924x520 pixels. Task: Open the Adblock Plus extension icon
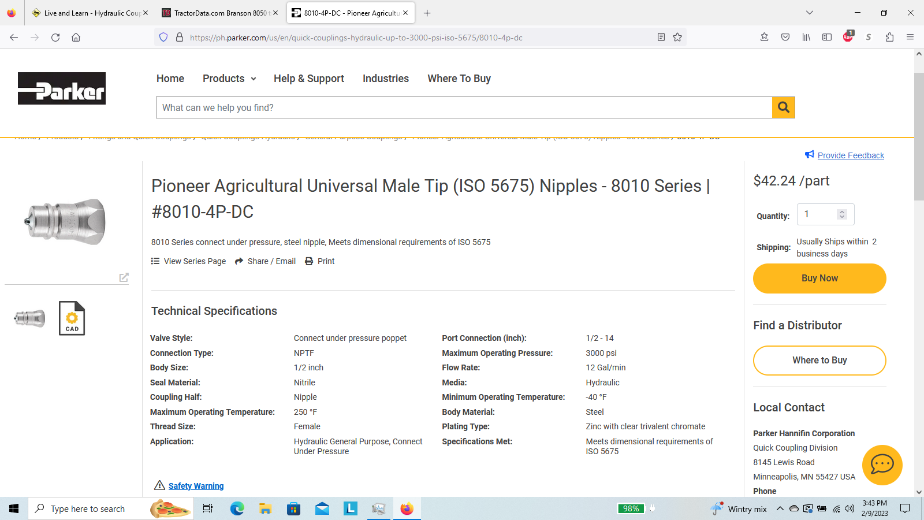point(848,37)
